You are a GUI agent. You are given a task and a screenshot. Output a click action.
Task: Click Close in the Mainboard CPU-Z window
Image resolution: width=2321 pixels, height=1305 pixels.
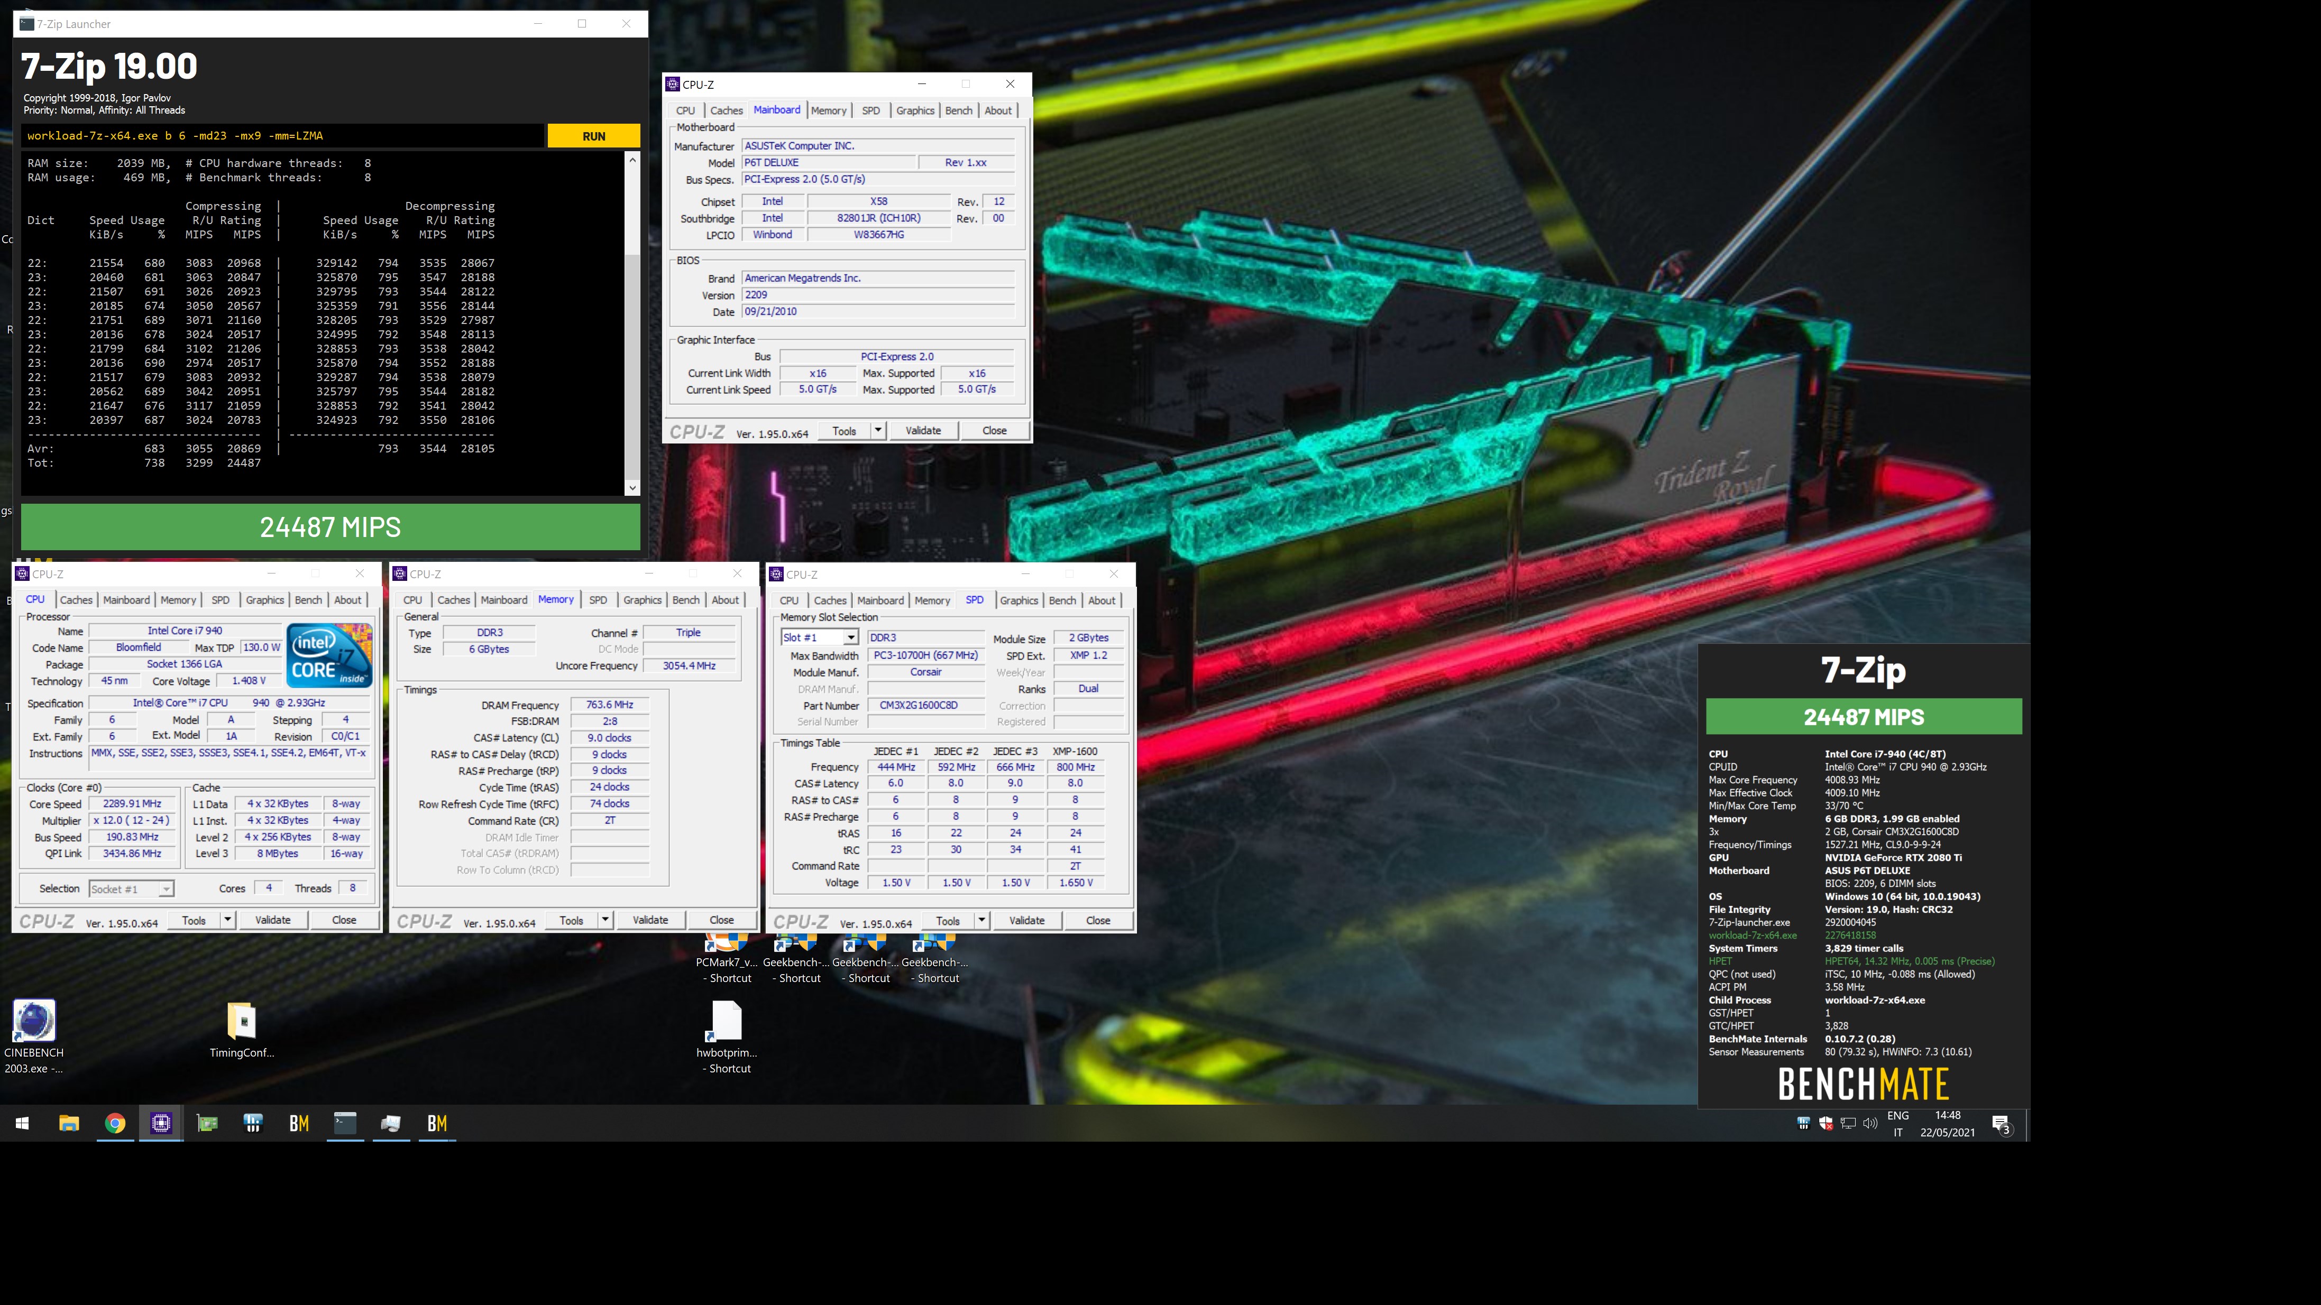[994, 430]
